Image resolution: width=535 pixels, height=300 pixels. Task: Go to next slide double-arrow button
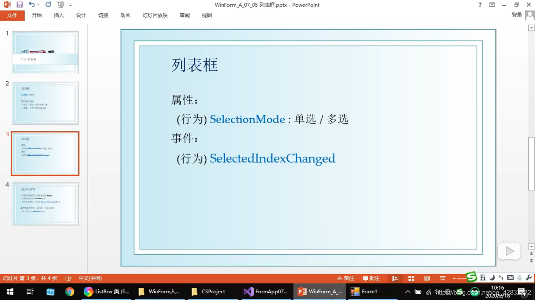[x=531, y=261]
